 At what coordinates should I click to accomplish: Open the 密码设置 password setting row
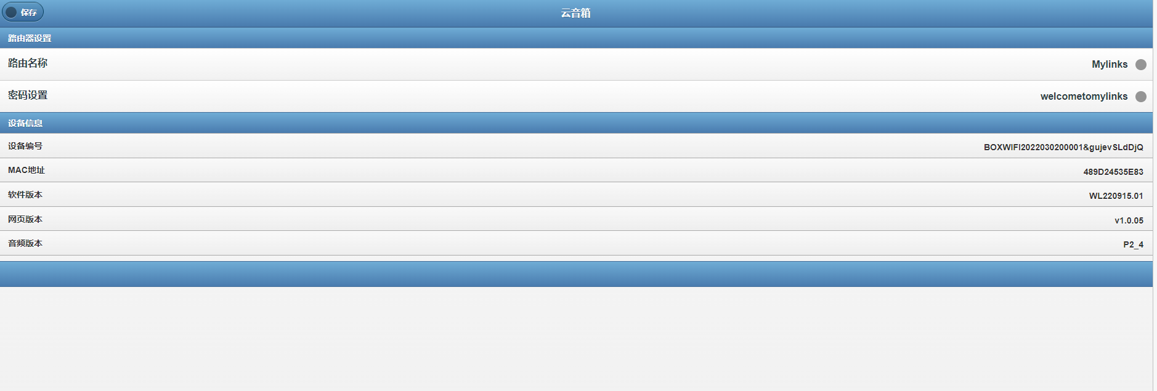[28, 95]
